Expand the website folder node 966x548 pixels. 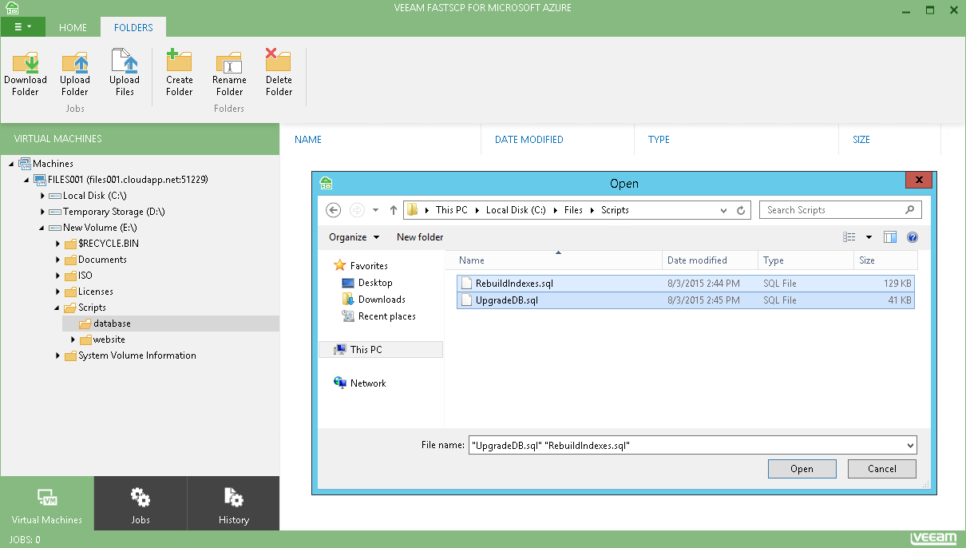[x=73, y=340]
